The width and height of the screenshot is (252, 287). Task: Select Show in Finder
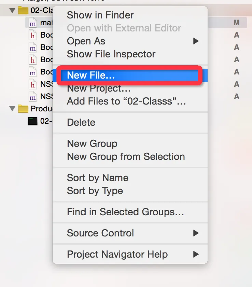[x=100, y=15]
